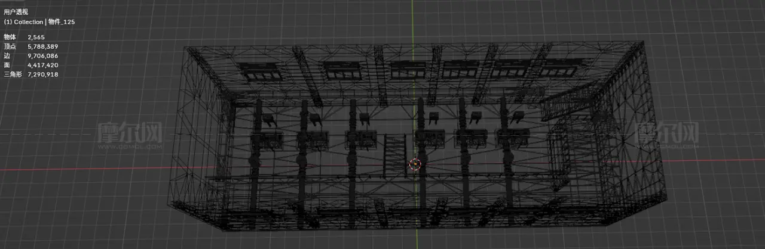Click the 三角形 count 7,290,918 statistic

tap(42, 74)
